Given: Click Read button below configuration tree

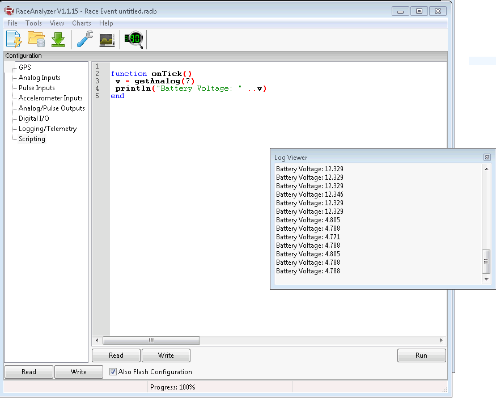Looking at the screenshot, I should [x=29, y=372].
